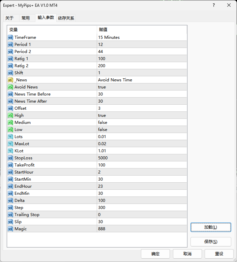The height and width of the screenshot is (262, 237).
Task: Open the TimeFrame 15 Minutes value
Action: click(x=142, y=37)
